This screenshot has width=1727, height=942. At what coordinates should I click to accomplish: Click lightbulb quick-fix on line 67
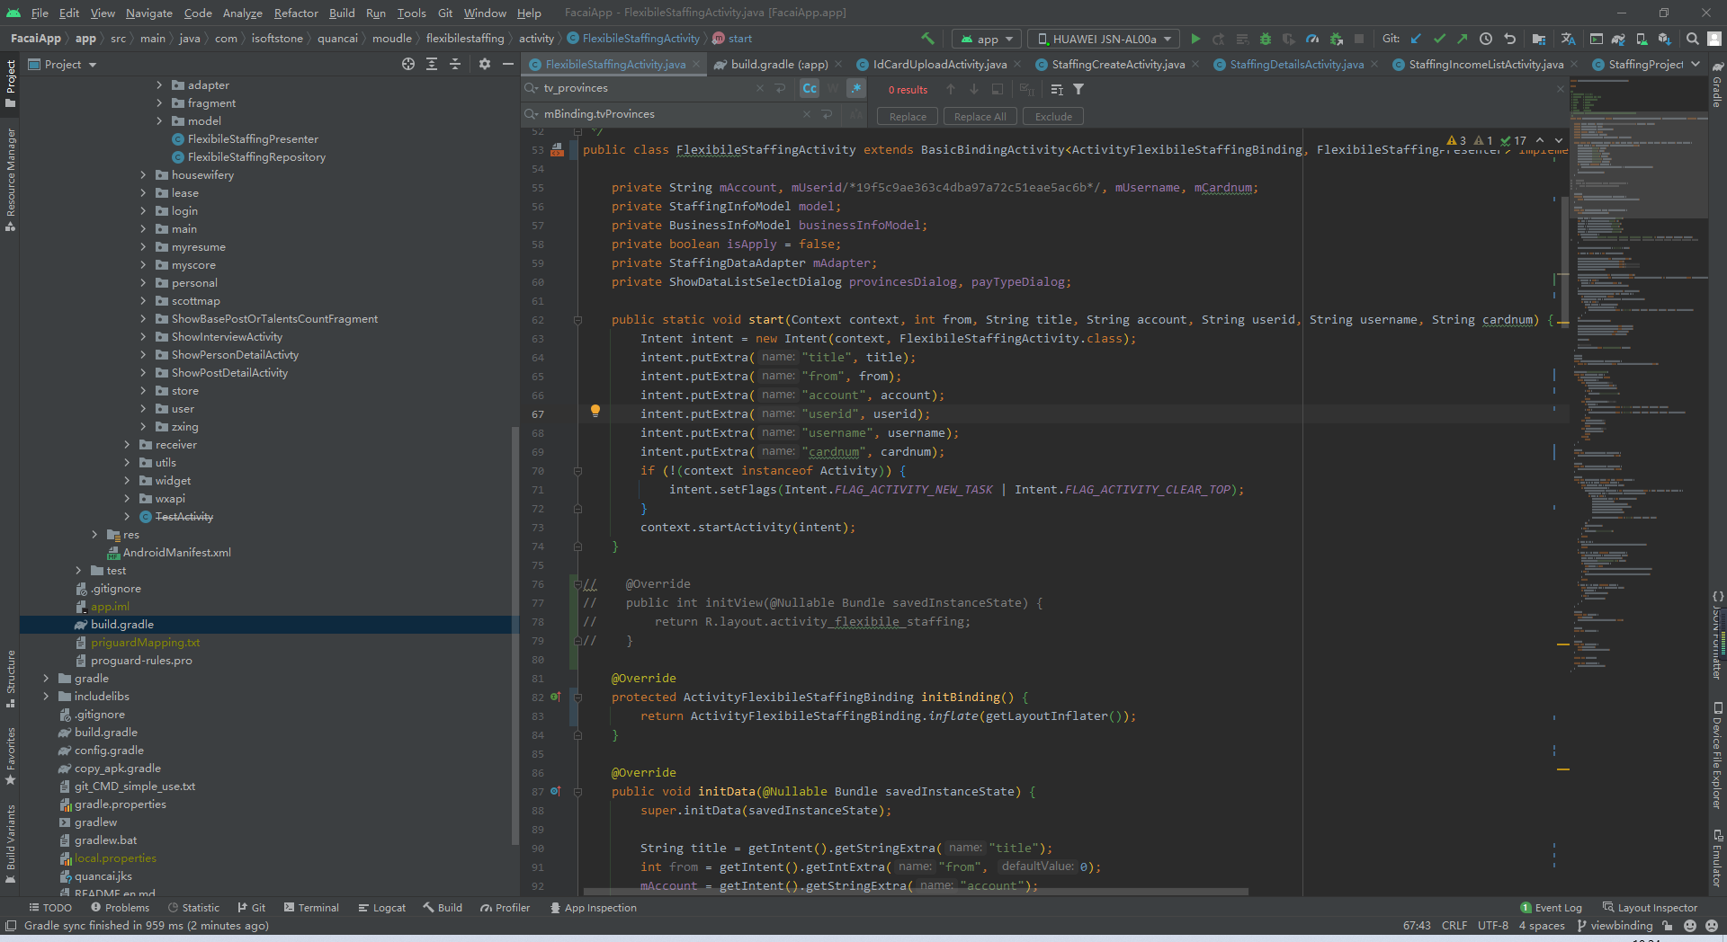coord(595,411)
